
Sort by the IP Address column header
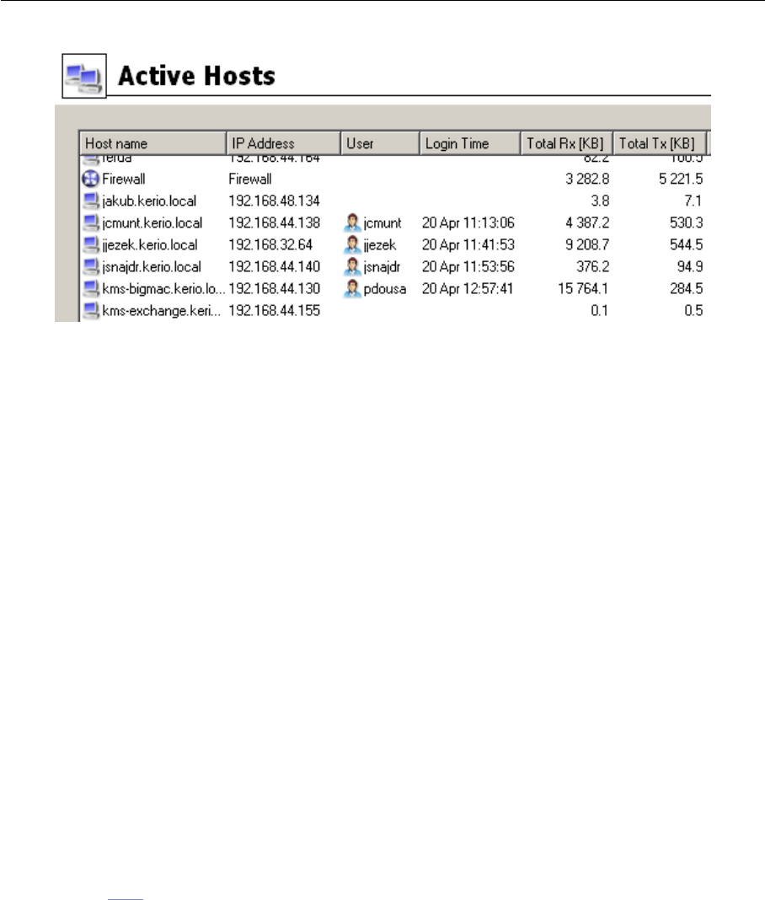tap(283, 143)
